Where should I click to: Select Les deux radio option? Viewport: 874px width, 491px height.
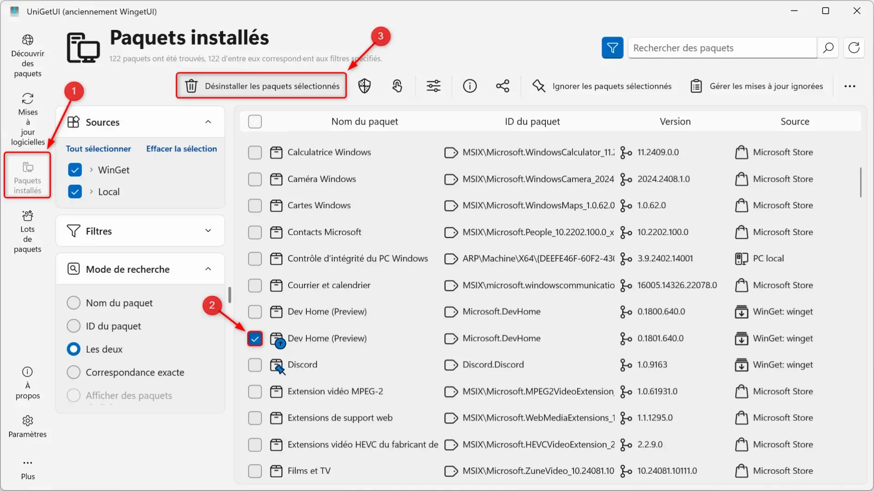[73, 349]
